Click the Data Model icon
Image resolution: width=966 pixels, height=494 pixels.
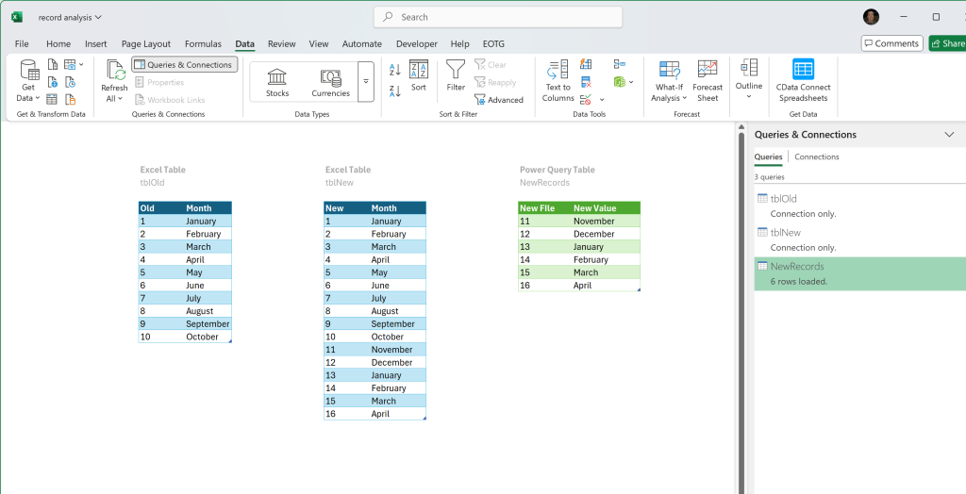point(619,82)
